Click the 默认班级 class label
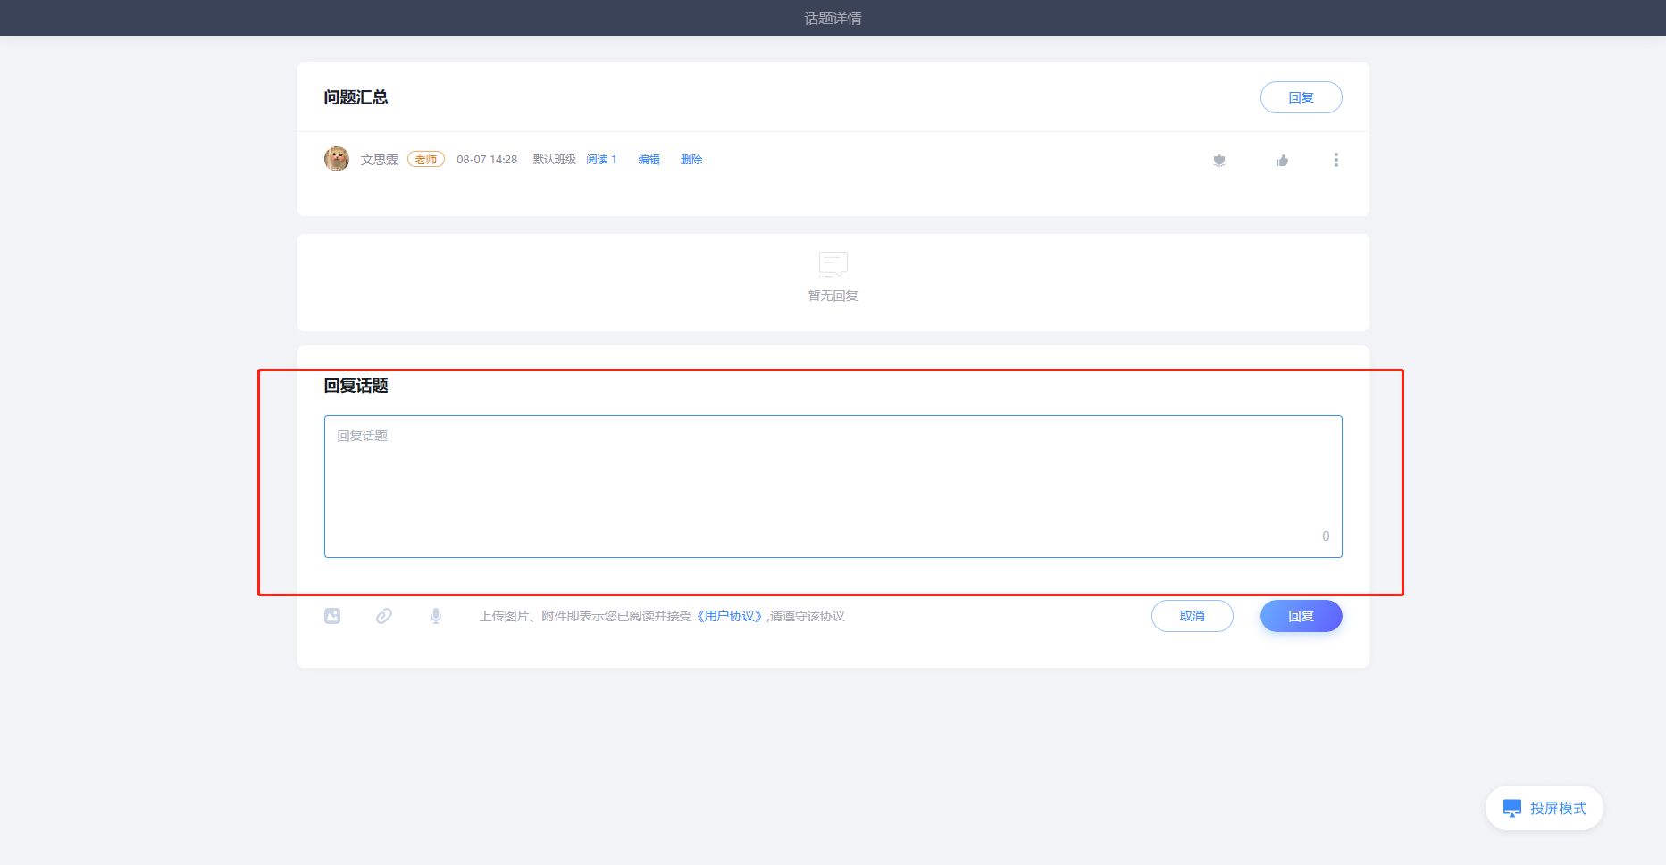The width and height of the screenshot is (1666, 865). (x=555, y=160)
